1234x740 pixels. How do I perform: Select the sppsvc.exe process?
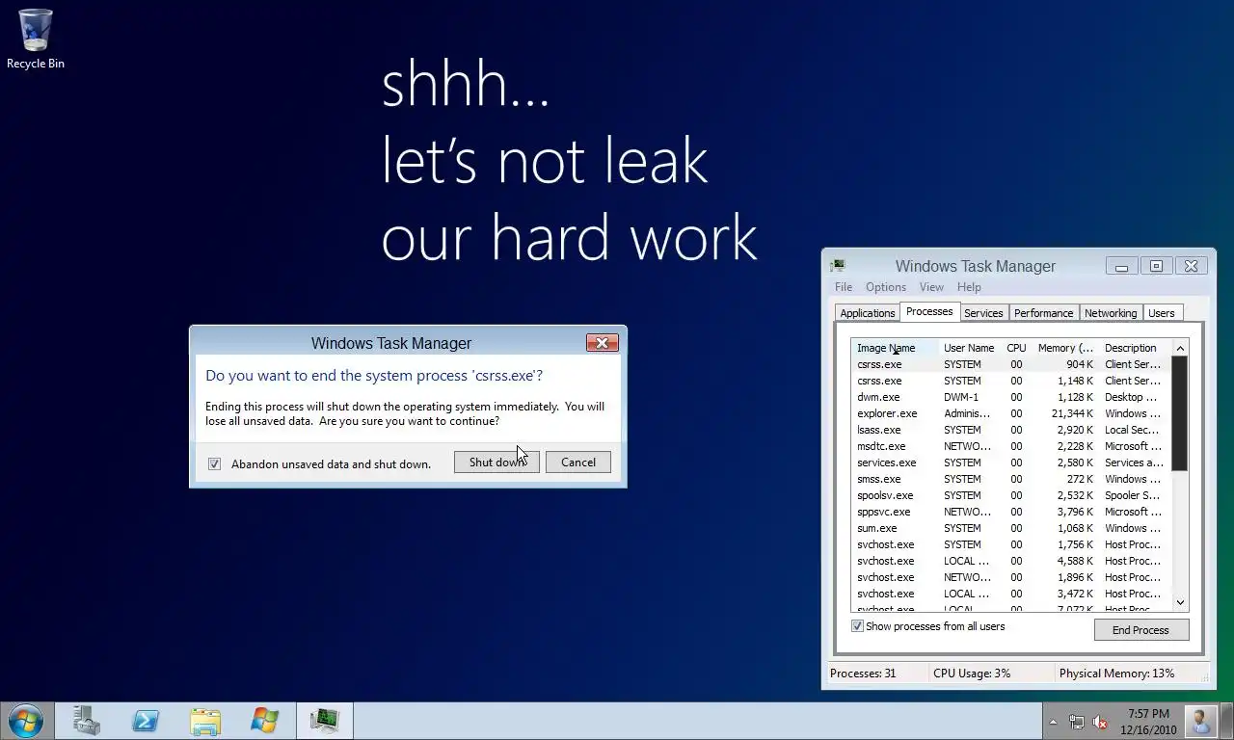[1011, 512]
